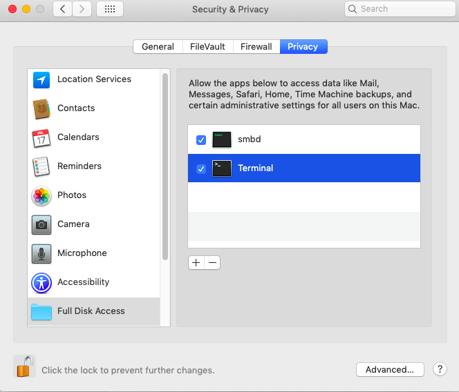
Task: Remove selected app with minus button
Action: point(212,263)
